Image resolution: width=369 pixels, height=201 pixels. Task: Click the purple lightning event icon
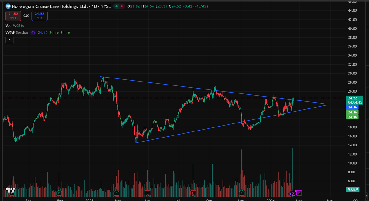click(x=293, y=193)
